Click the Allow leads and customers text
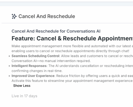This screenshot has height=107, width=133. 97,56
